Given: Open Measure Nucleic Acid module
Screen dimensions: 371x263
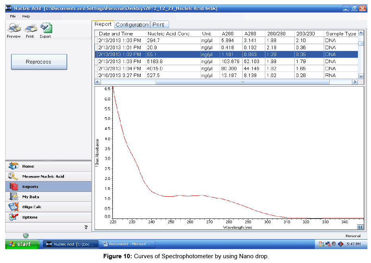Looking at the screenshot, I should click(43, 176).
